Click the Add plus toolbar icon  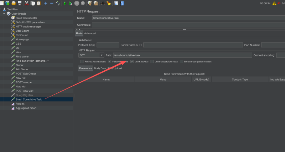point(46,3)
